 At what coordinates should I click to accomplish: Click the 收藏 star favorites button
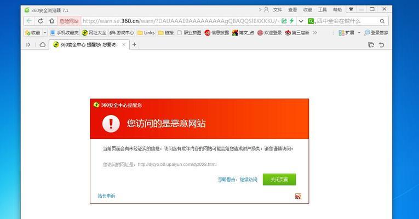(32, 33)
